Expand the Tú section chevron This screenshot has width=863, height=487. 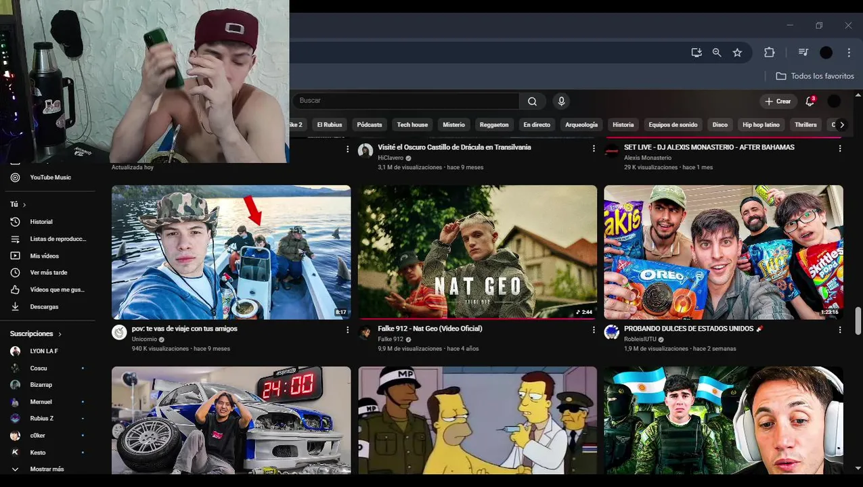(x=24, y=204)
